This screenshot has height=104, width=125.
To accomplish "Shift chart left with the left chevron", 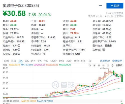I will [x=103, y=66].
